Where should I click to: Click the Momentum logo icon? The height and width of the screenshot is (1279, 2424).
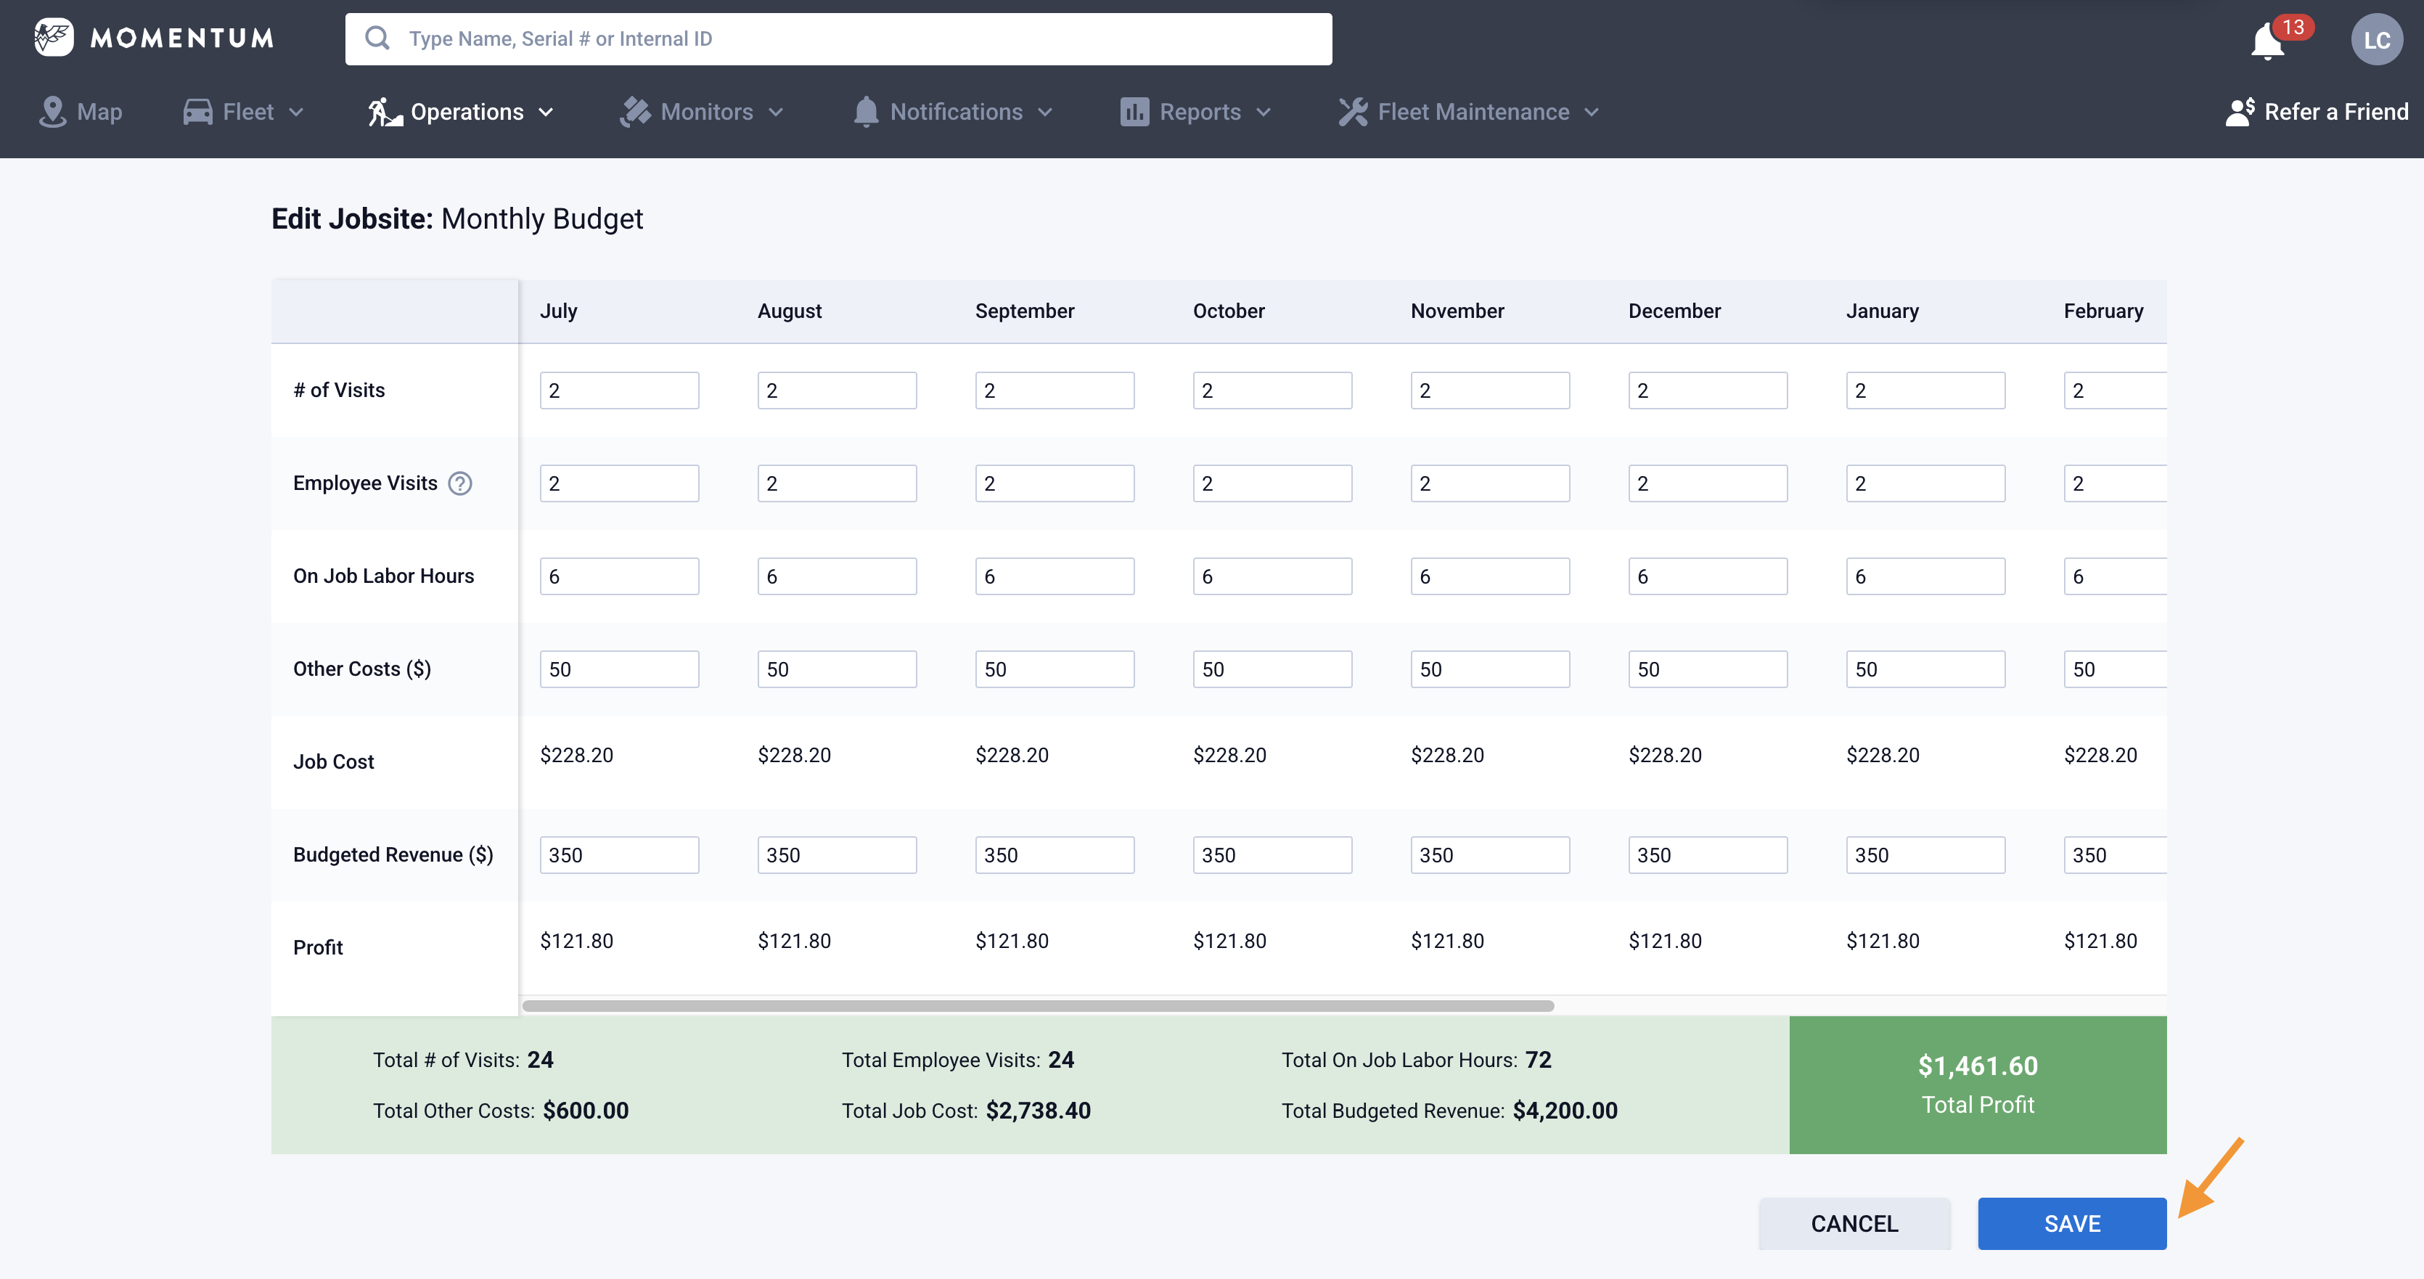pos(54,38)
